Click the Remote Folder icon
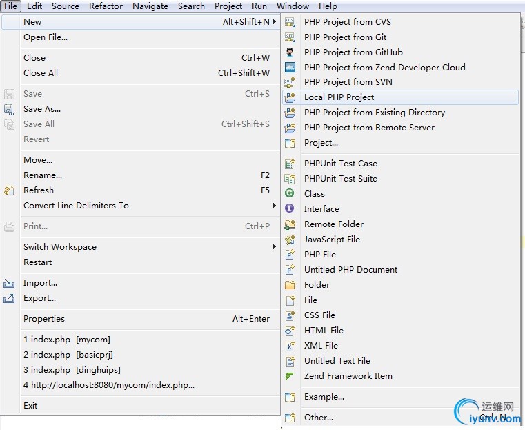The image size is (525, 430). click(x=290, y=224)
